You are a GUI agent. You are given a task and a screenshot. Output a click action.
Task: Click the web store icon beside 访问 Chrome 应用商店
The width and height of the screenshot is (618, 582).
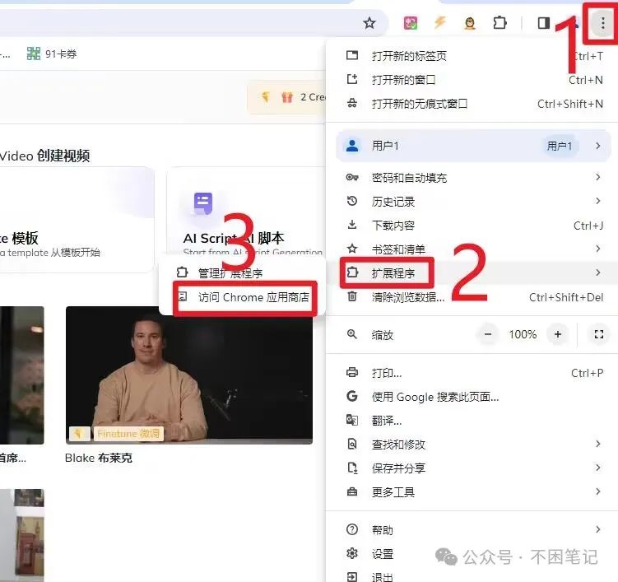[182, 296]
